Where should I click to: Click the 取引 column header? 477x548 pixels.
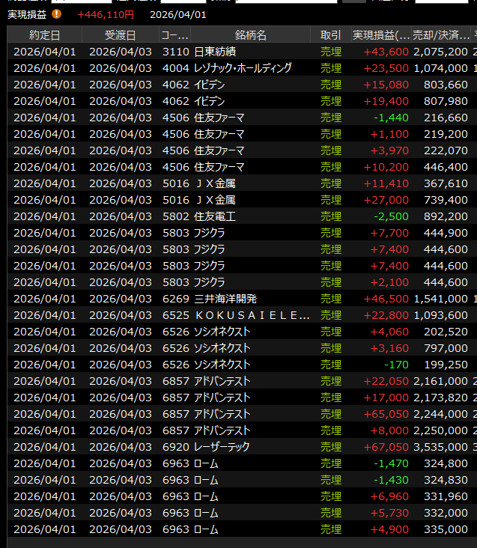click(330, 35)
